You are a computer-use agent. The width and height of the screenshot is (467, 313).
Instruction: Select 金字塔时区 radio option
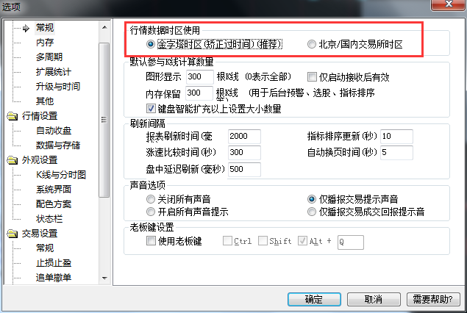(151, 44)
